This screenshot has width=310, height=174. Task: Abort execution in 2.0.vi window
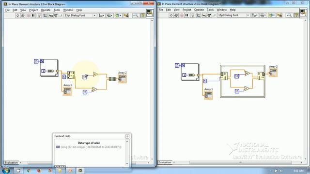tap(28, 15)
